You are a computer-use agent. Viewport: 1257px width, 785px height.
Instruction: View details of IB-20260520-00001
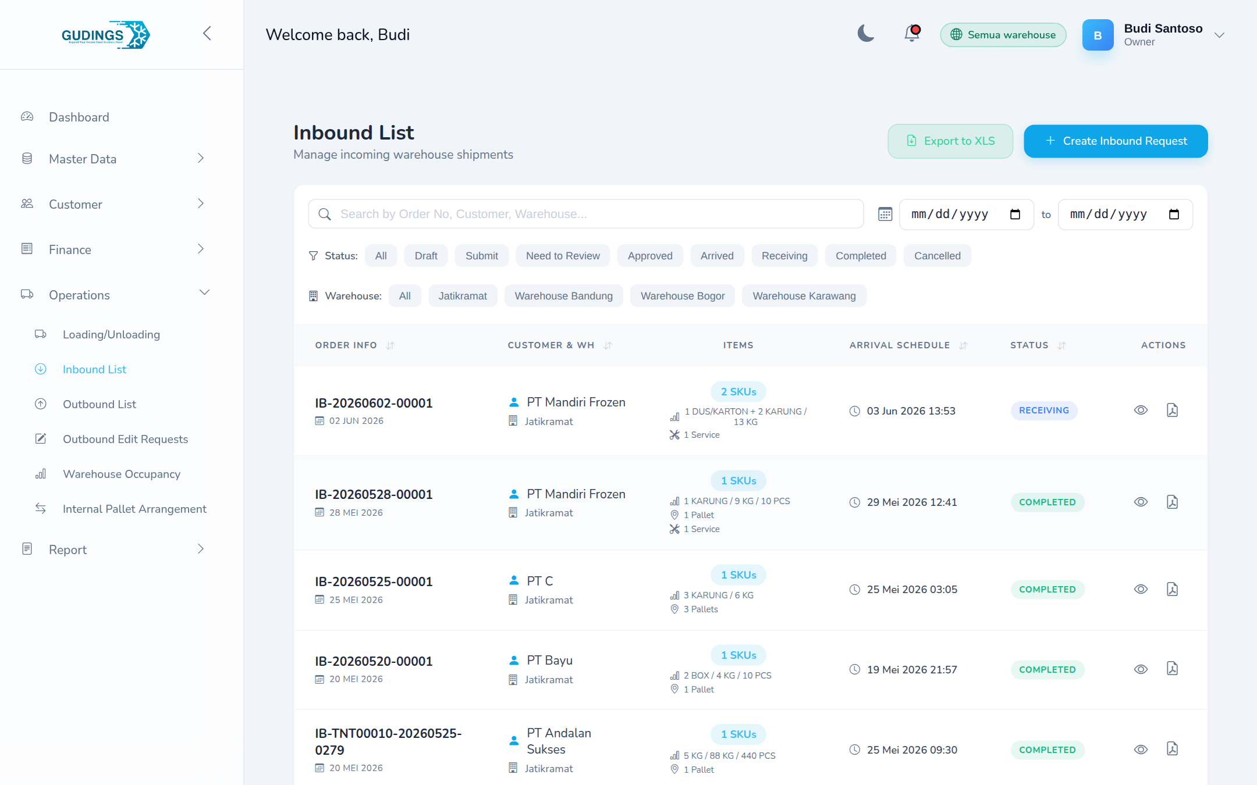click(1141, 669)
